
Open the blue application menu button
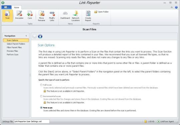click(6, 7)
